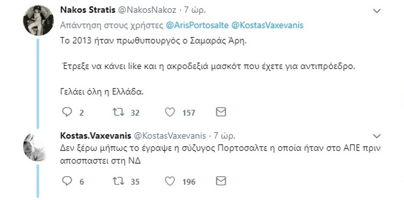Like the Nakos Stratis tweet

(170, 113)
